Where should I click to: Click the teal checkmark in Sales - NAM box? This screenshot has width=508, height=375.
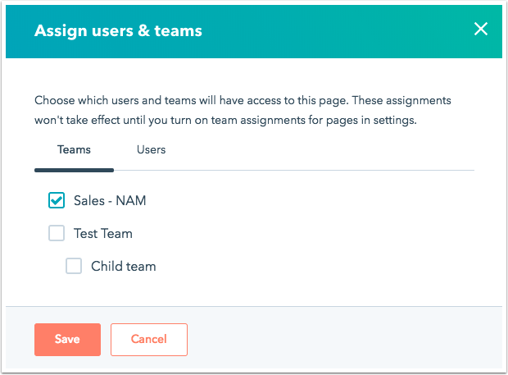[57, 199]
